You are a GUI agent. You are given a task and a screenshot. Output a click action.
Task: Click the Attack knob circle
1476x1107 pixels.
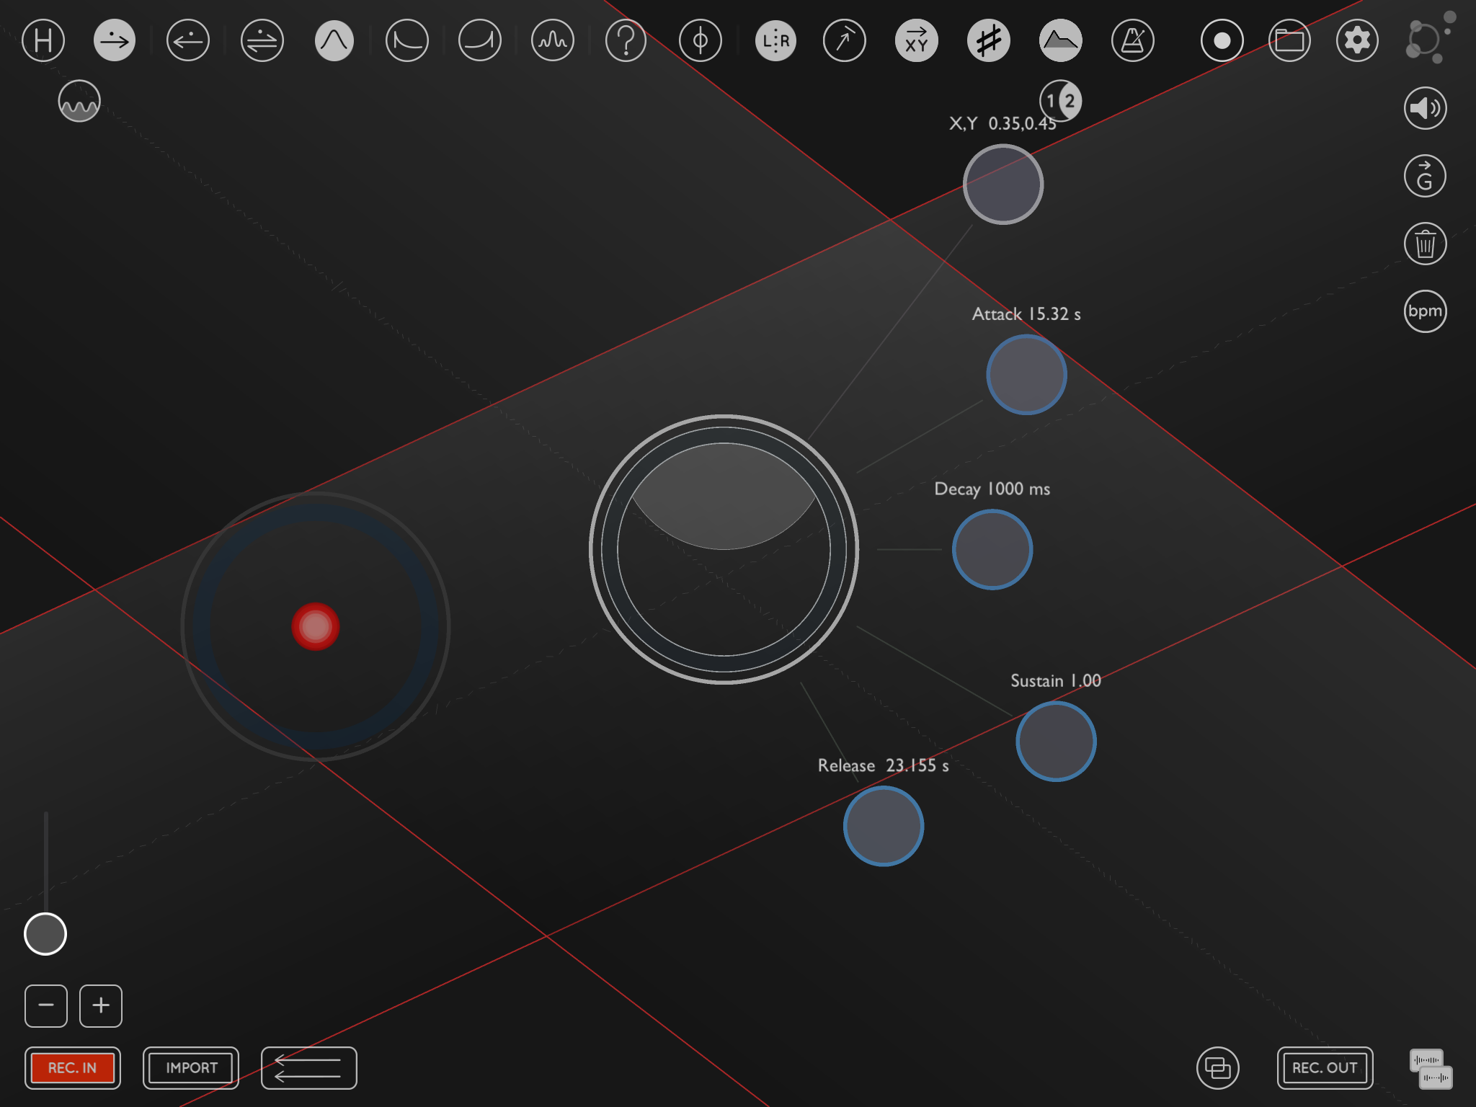click(x=1026, y=375)
